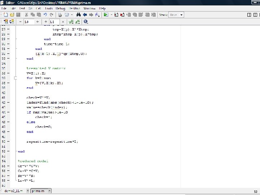The image size is (260, 195).
Task: Toggle breakpoint on line 27 dash
Action: coord(8,29)
